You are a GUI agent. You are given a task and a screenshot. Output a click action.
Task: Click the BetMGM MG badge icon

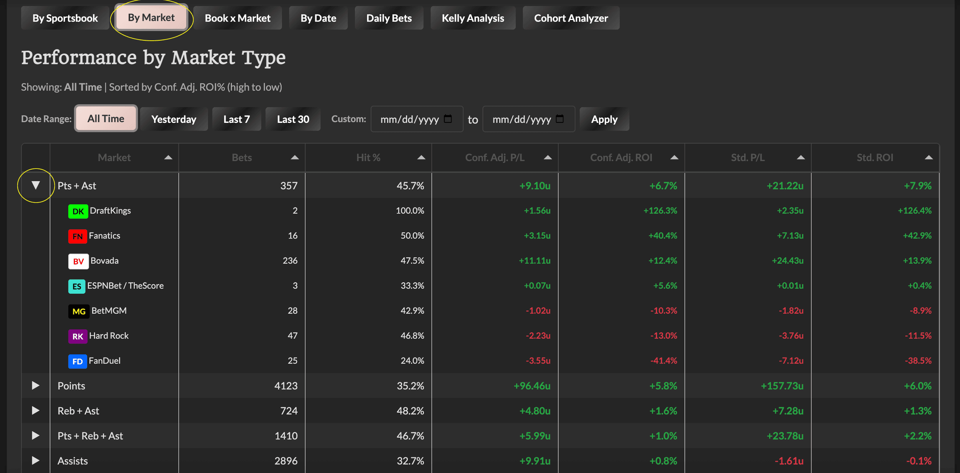(x=79, y=311)
